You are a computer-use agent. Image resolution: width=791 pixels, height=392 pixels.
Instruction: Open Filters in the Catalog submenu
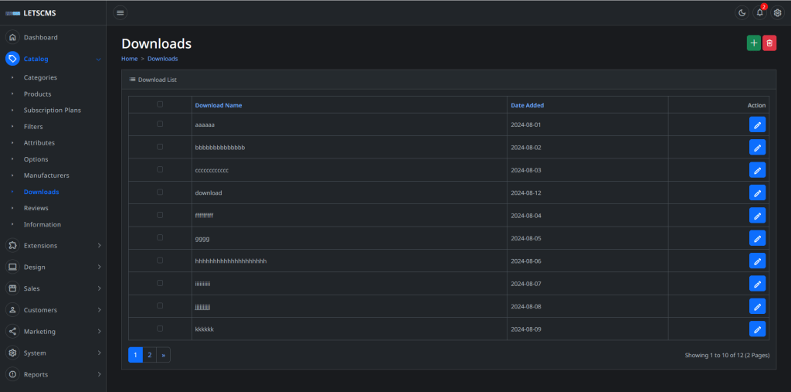(33, 127)
